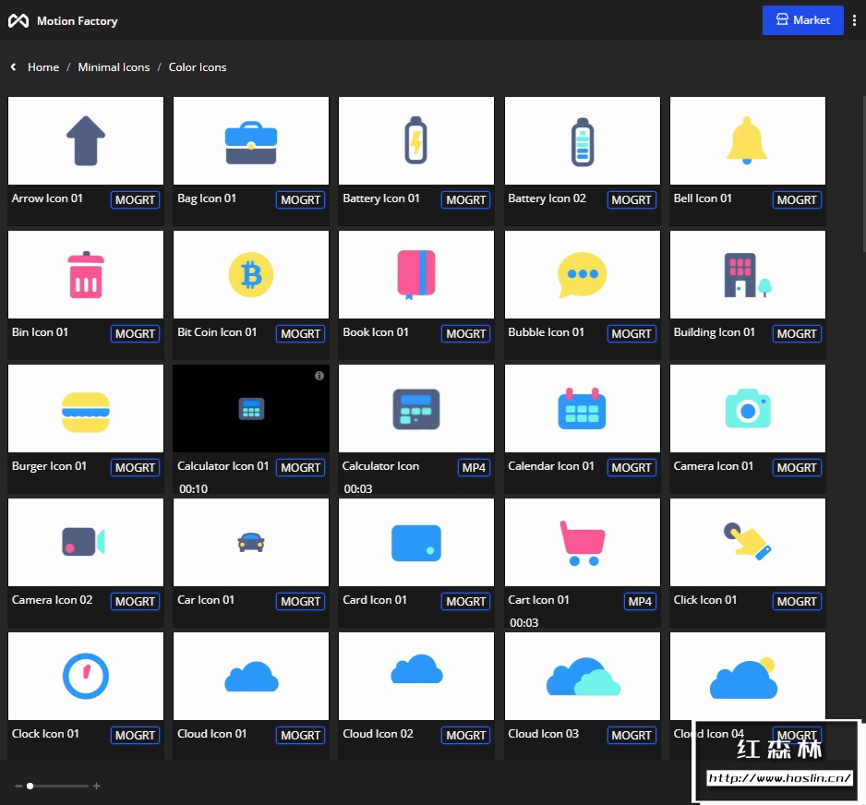Select the Camera Icon 01 thumbnail

pos(747,409)
